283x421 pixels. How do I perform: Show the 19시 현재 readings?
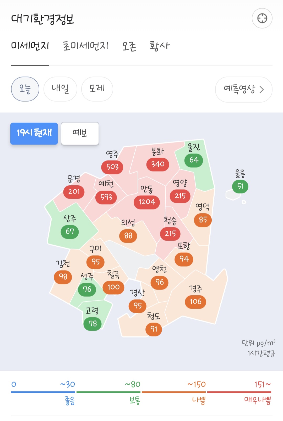click(x=34, y=134)
